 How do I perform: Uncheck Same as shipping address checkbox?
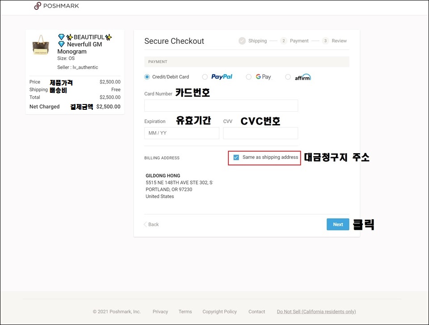point(236,158)
